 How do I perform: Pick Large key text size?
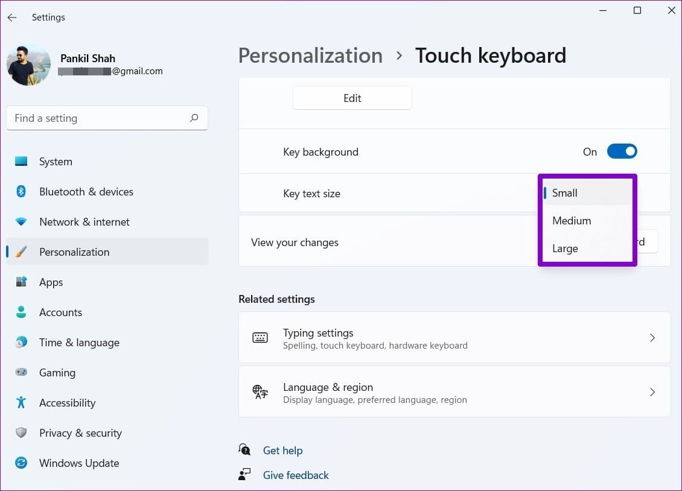click(565, 248)
